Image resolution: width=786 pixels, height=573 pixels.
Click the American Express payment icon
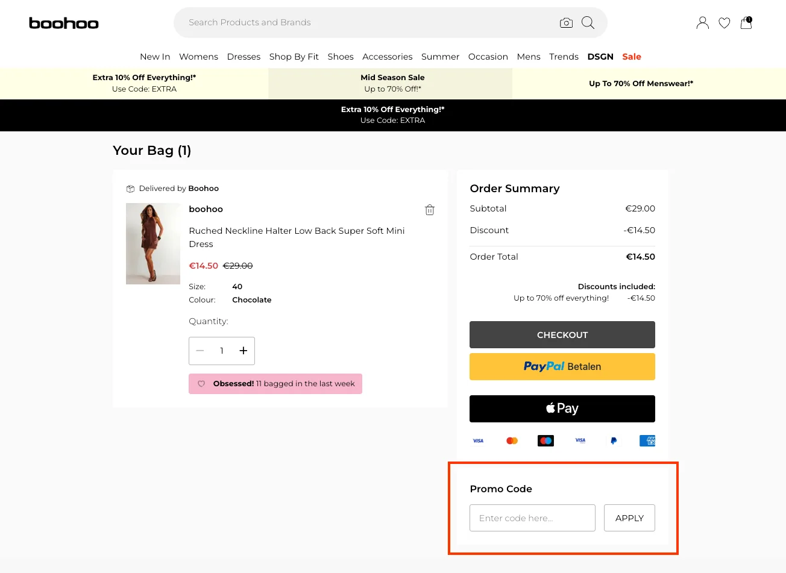click(647, 441)
